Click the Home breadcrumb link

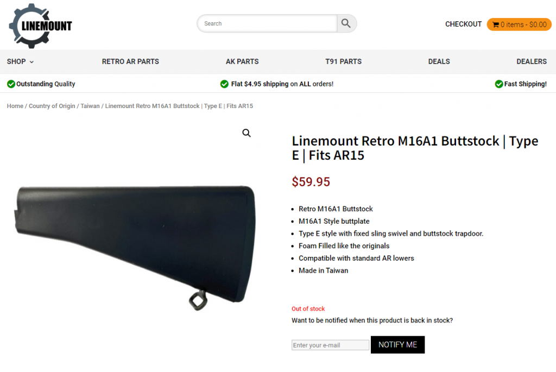(15, 106)
